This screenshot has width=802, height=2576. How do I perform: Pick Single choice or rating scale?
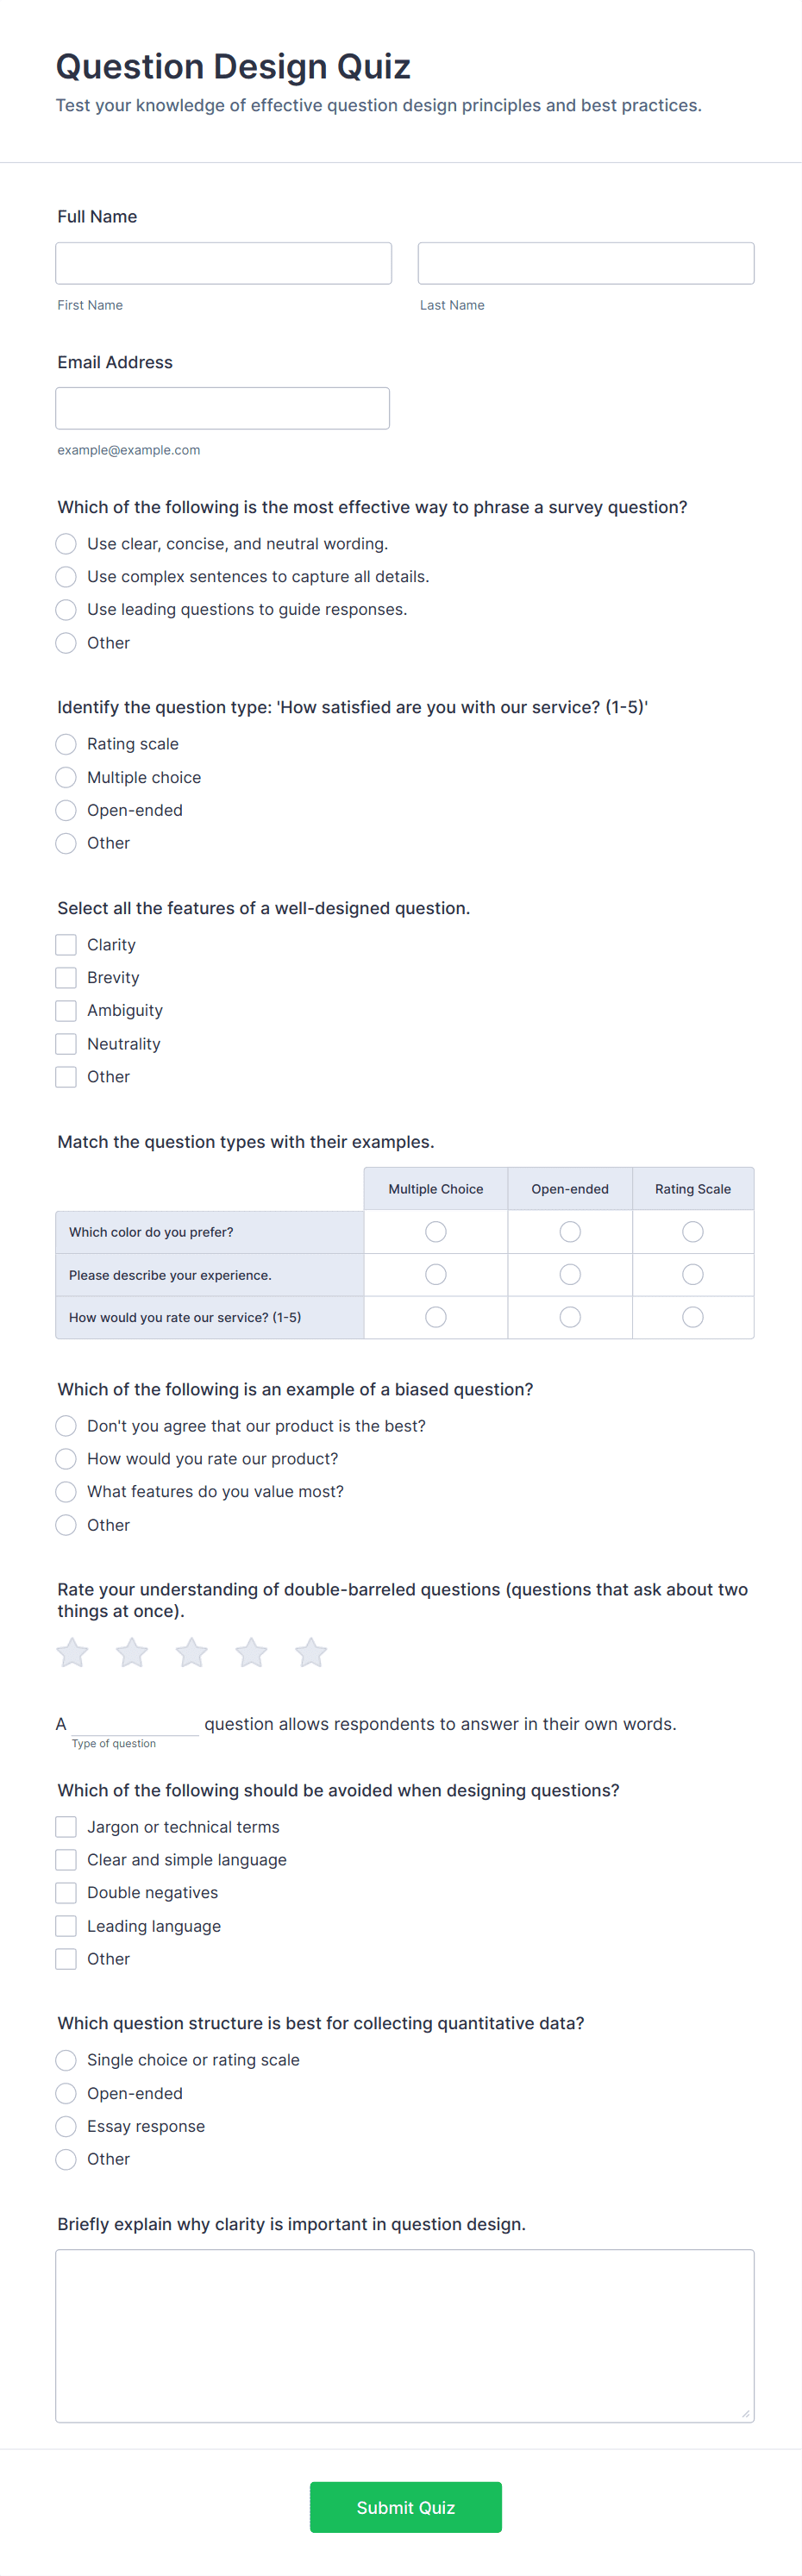coord(66,2060)
